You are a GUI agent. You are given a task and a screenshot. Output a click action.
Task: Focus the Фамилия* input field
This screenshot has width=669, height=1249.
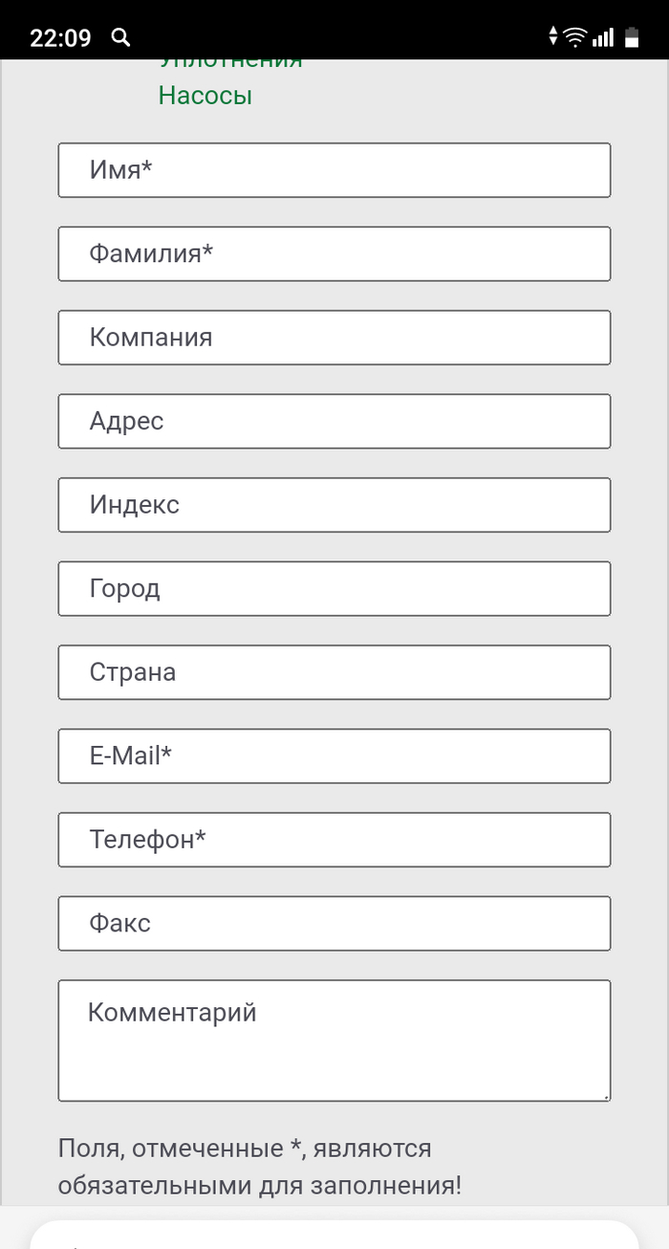(334, 253)
